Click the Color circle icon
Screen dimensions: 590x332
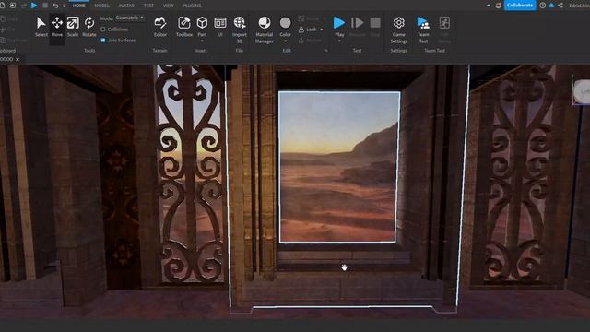tap(285, 23)
